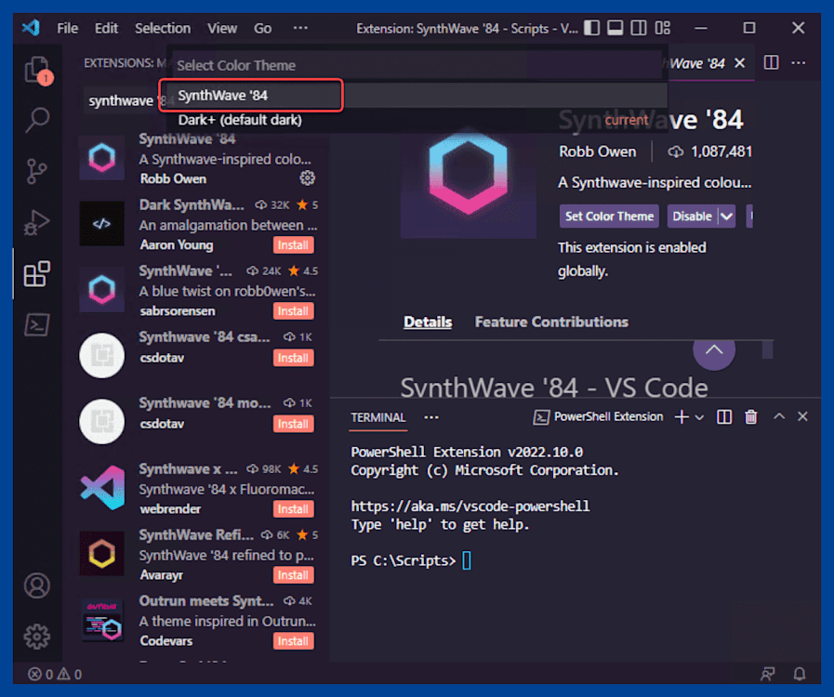Toggle the Panel visibility
The image size is (834, 697).
point(615,28)
